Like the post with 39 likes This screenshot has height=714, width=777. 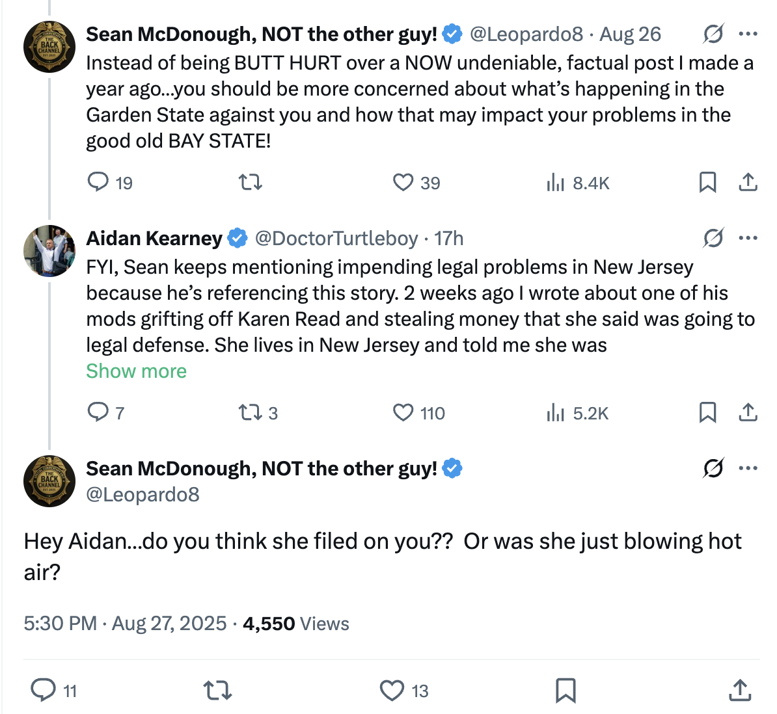click(403, 182)
